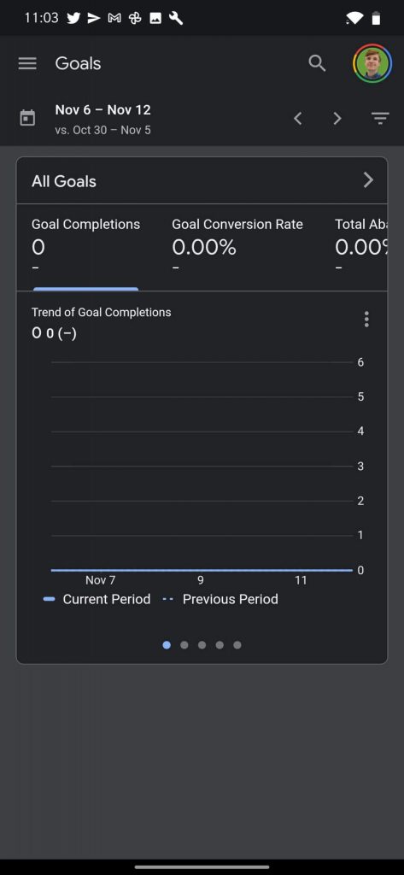Switch to second chart page dot
Image resolution: width=404 pixels, height=875 pixels.
184,645
